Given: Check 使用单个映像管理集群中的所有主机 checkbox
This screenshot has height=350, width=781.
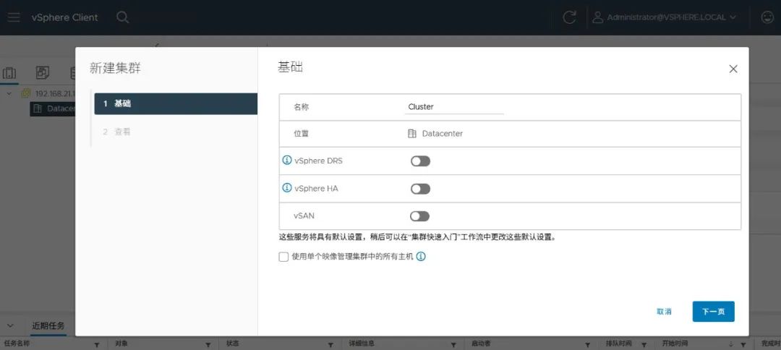Looking at the screenshot, I should click(x=284, y=257).
